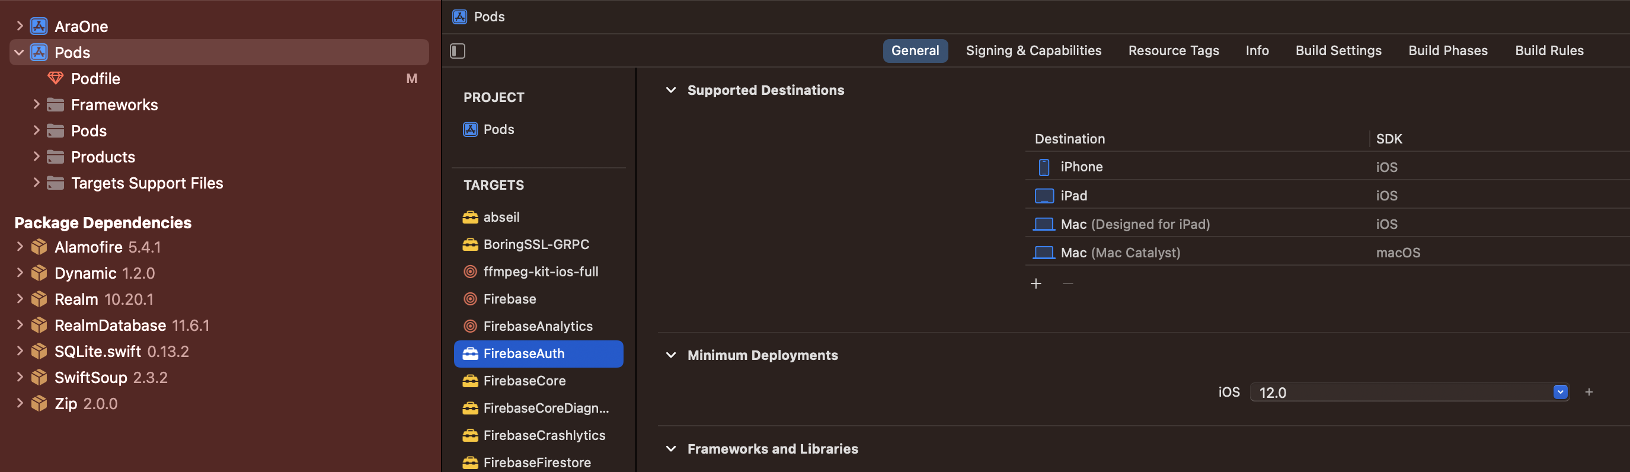Toggle the targets list sidebar icon
The image size is (1630, 472).
click(x=458, y=50)
